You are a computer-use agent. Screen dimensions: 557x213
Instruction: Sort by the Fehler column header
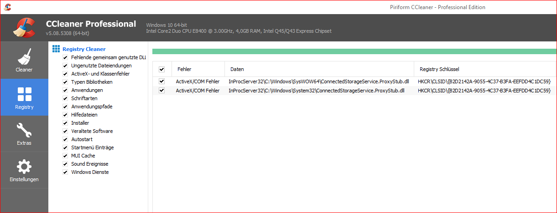[198, 69]
